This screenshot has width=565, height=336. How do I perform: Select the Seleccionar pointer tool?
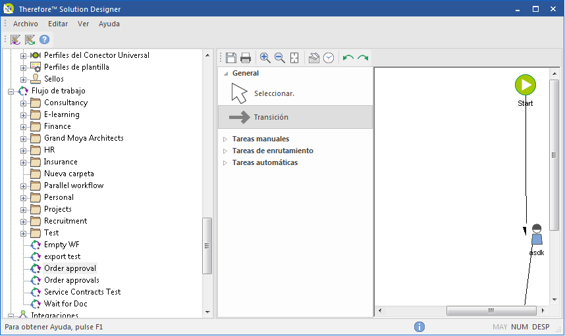click(296, 93)
